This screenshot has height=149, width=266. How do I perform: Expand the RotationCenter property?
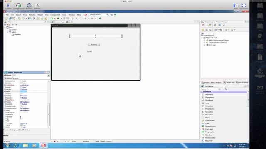click(5, 108)
